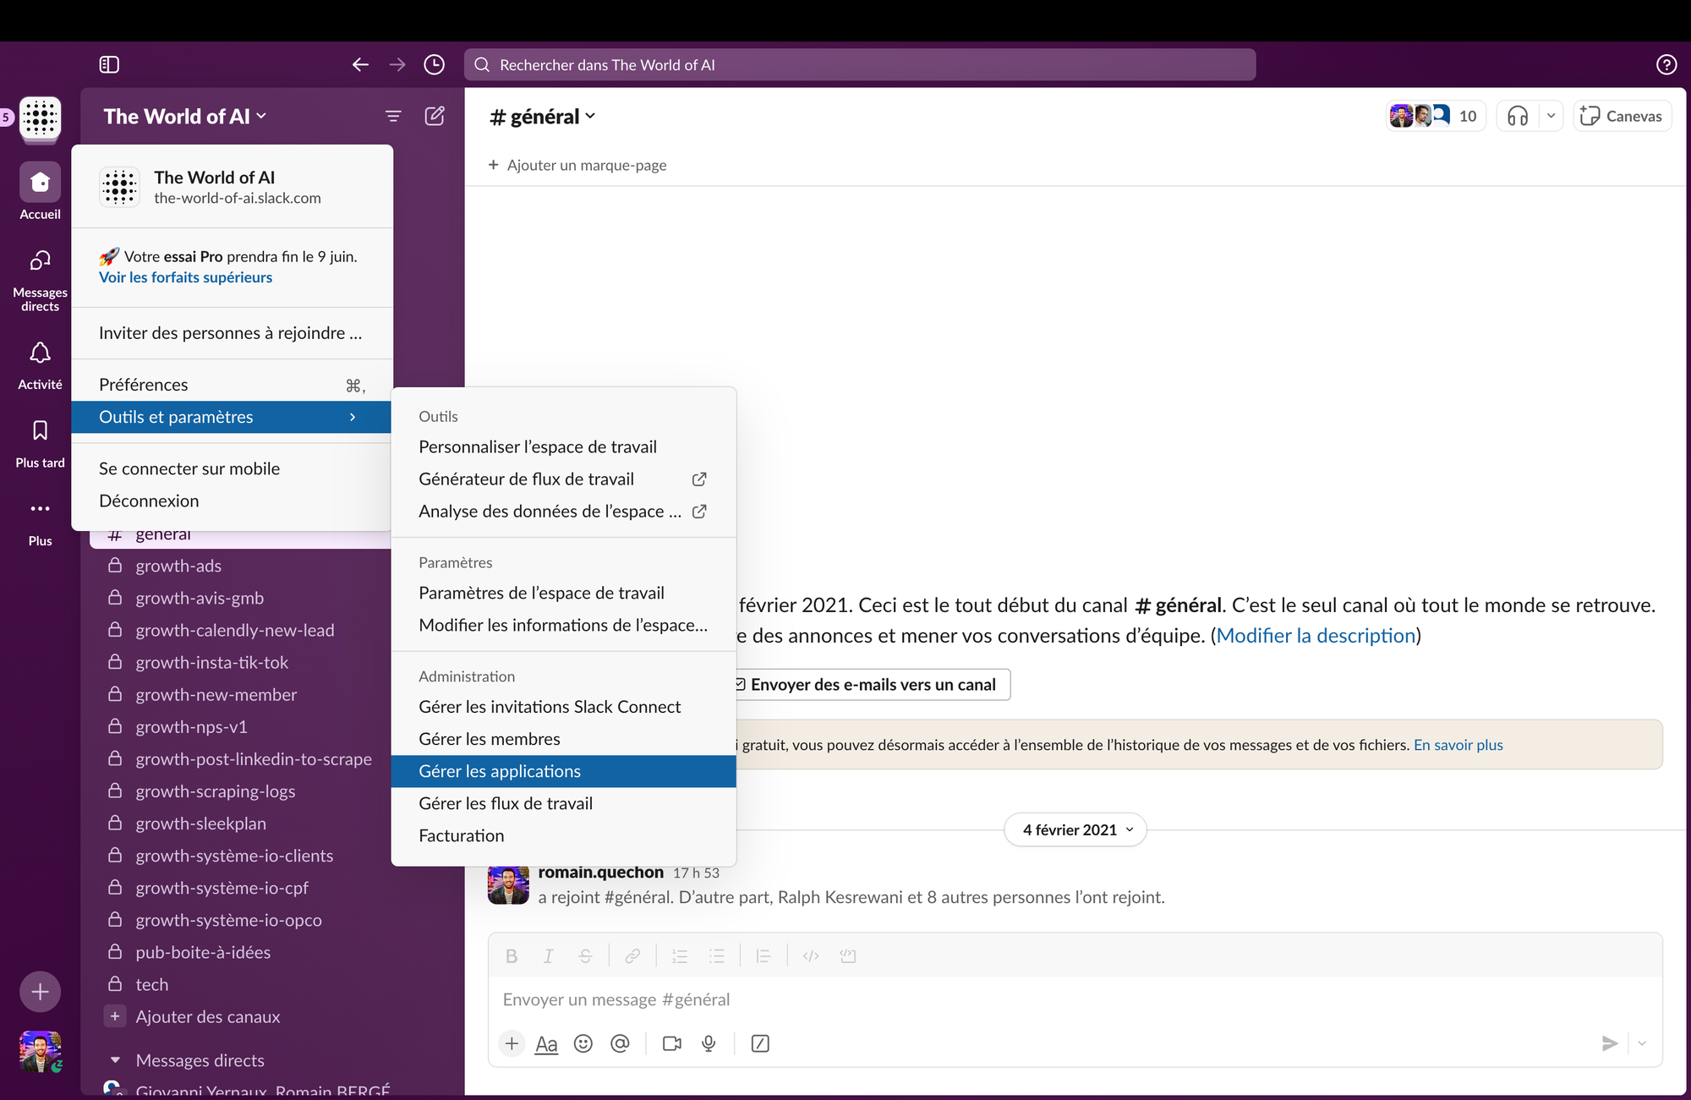Screen dimensions: 1691x1100
Task: Click the new message compose icon
Action: 435,116
